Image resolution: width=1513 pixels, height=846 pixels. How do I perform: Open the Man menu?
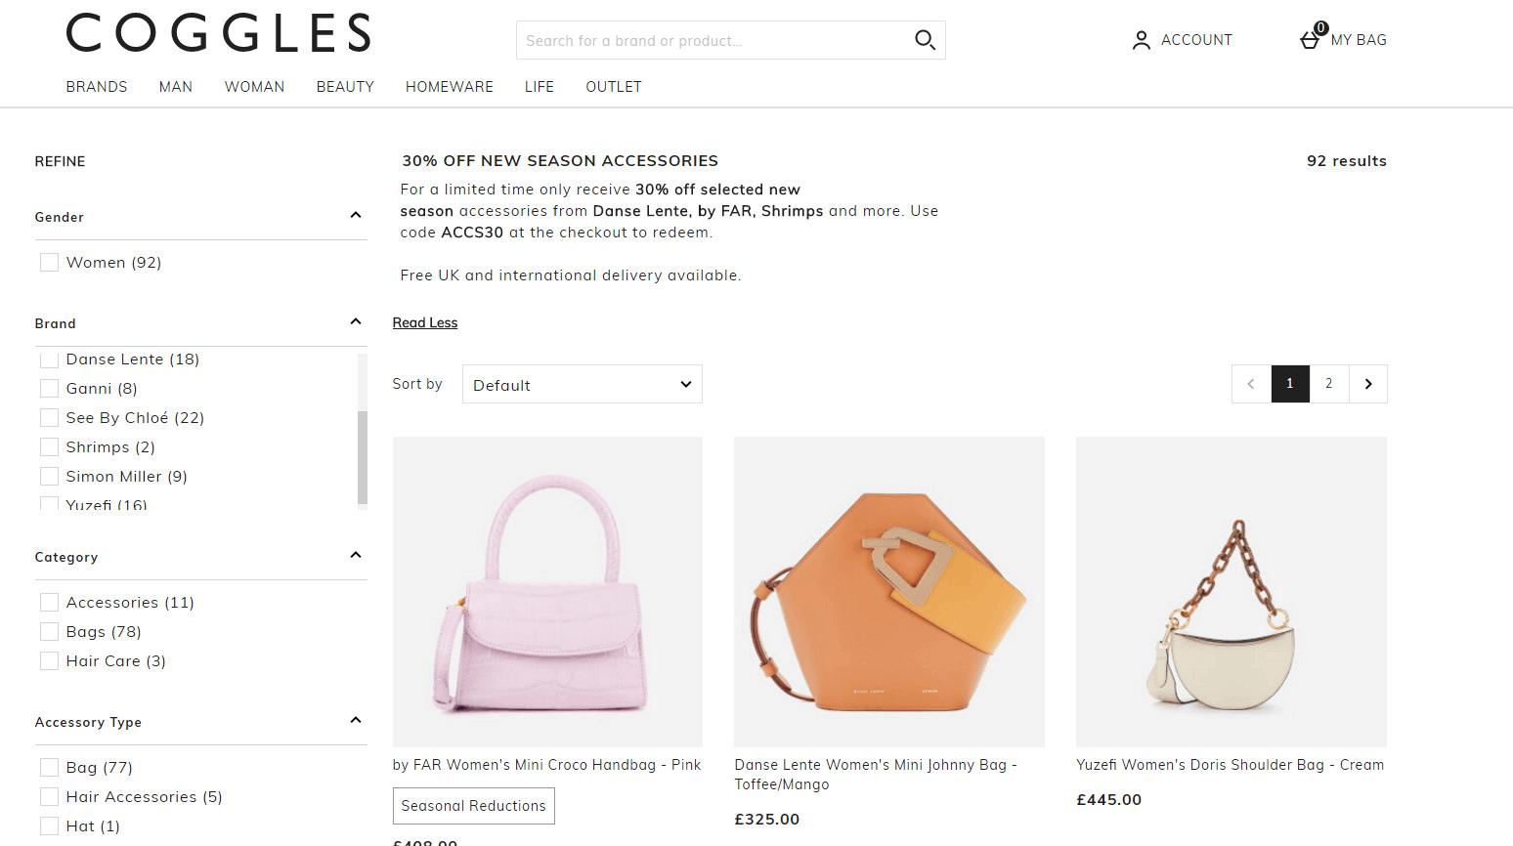click(176, 87)
